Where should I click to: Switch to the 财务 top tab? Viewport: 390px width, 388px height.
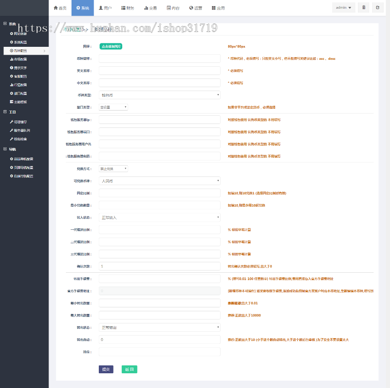pyautogui.click(x=127, y=8)
